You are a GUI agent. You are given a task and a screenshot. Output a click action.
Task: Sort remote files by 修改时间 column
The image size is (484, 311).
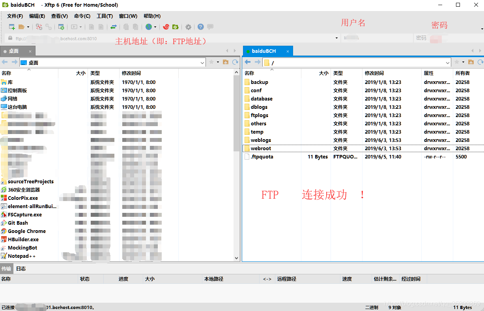pyautogui.click(x=391, y=73)
